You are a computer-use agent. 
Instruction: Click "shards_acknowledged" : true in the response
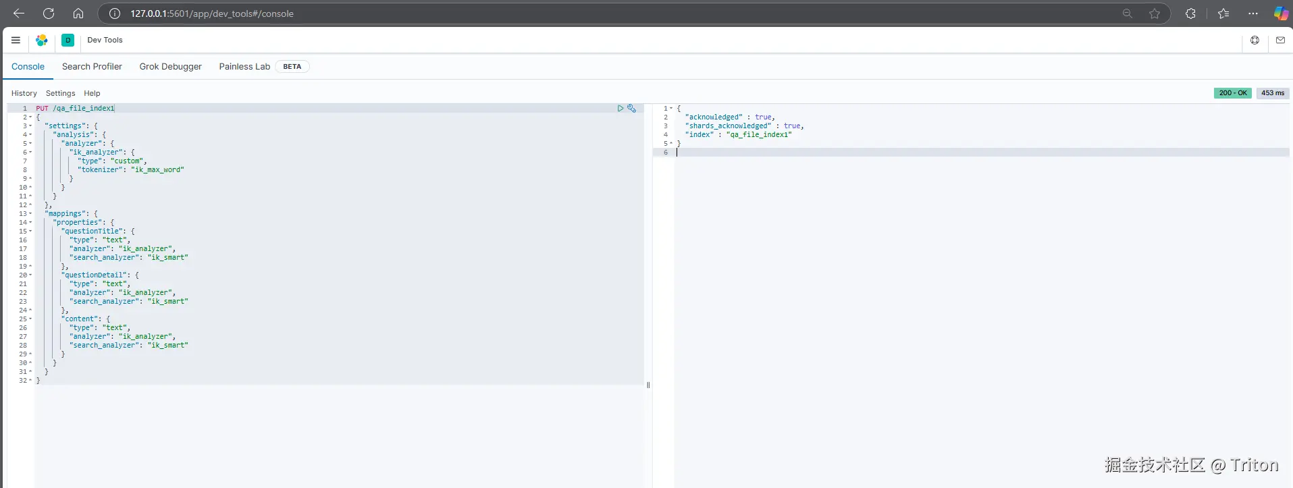[x=744, y=126]
